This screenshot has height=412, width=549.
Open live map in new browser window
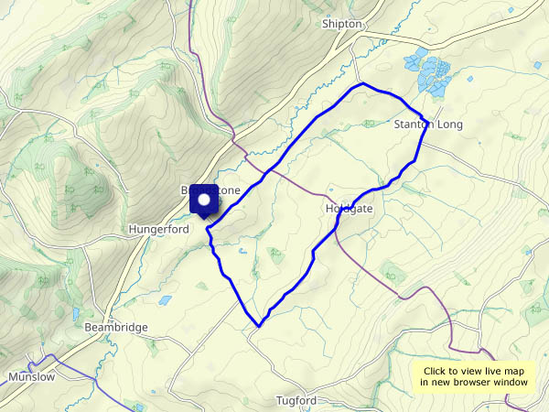pos(474,376)
